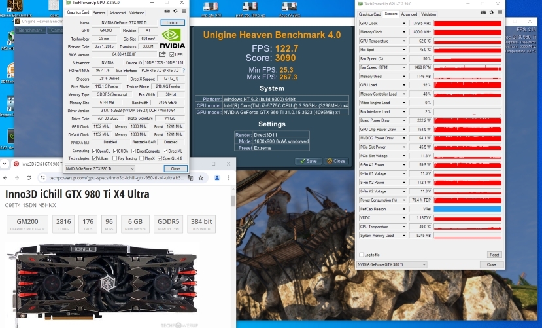Expand GPU Load sensor dropdown
Image resolution: width=542 pixels, height=328 pixels.
pos(404,85)
